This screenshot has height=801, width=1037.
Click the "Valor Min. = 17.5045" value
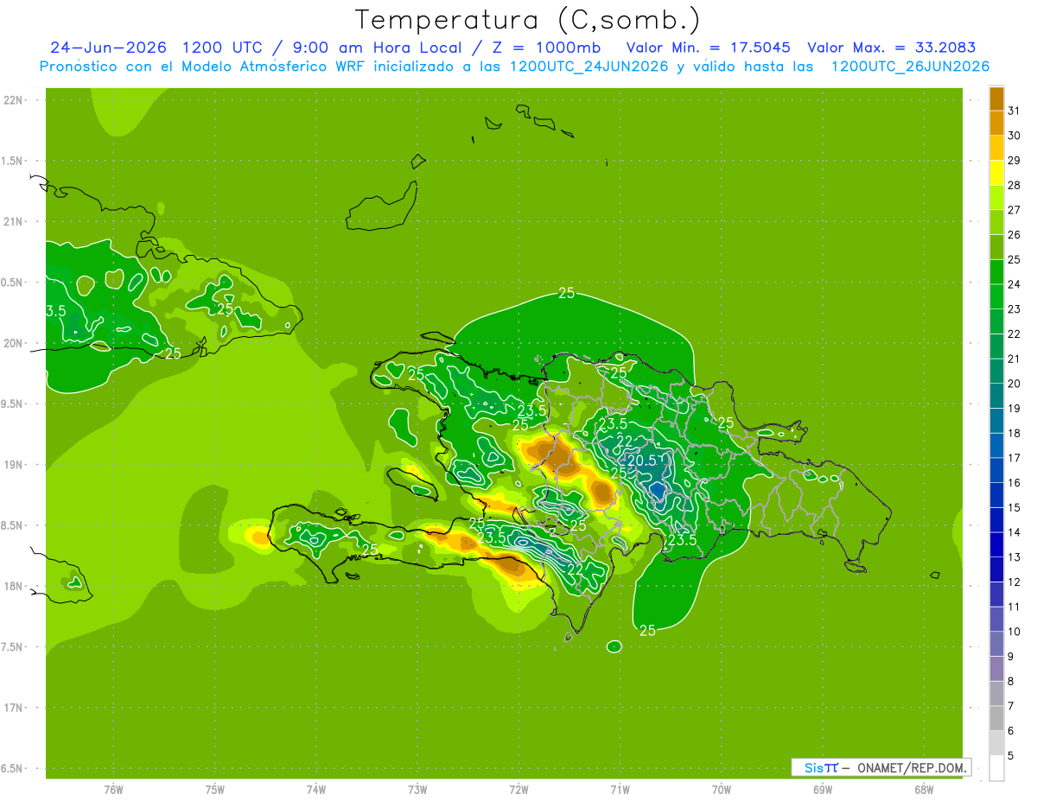coord(709,48)
